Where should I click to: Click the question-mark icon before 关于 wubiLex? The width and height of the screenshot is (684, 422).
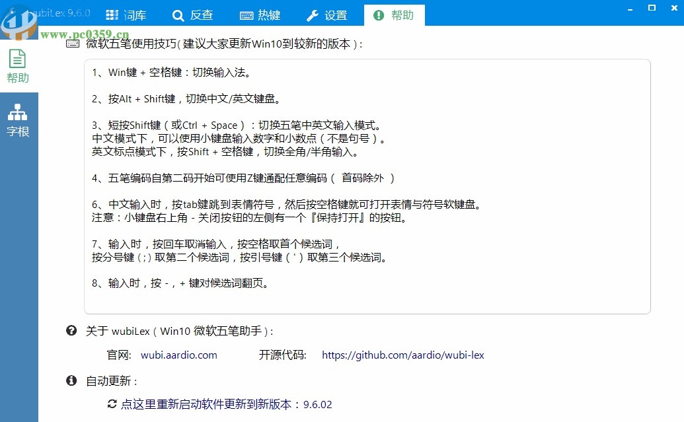71,330
